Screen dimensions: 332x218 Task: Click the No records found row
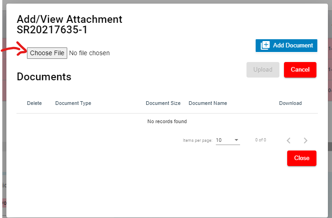(x=167, y=121)
